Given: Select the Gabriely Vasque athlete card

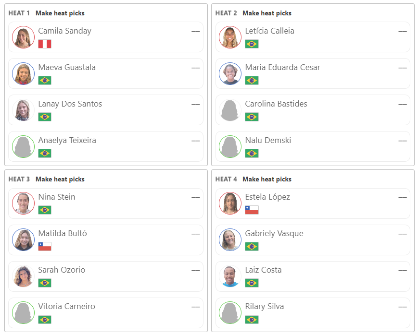Looking at the screenshot, I should [313, 240].
